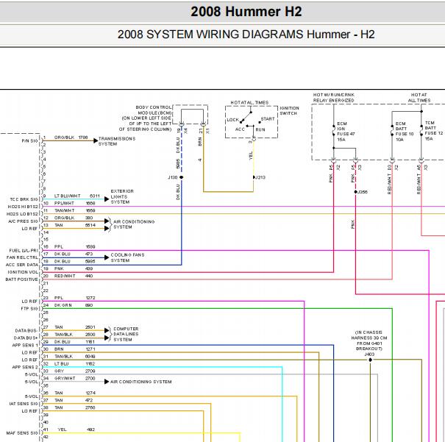Click the 'GRY/WHT' wire color at pin 34
The width and height of the screenshot is (445, 442).
(65, 379)
